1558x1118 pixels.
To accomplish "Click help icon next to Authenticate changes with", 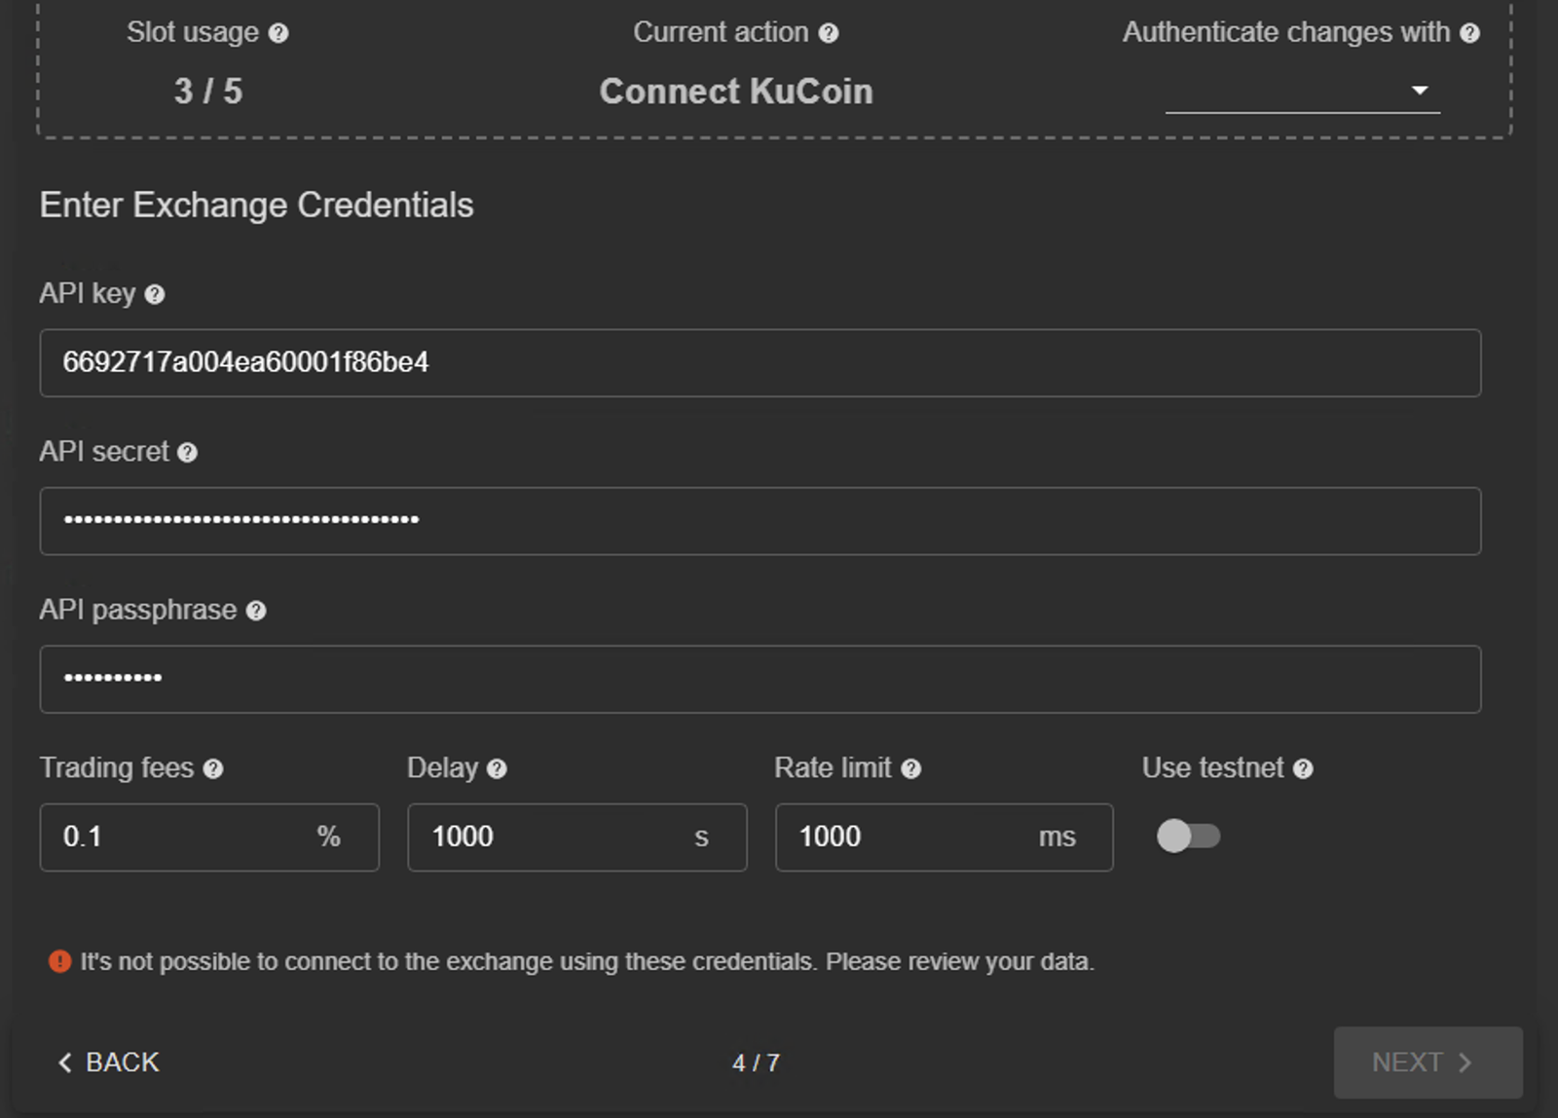I will tap(1469, 33).
